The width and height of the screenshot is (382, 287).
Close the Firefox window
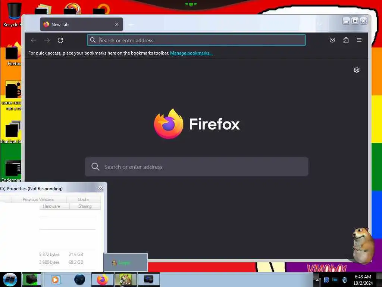click(x=363, y=21)
